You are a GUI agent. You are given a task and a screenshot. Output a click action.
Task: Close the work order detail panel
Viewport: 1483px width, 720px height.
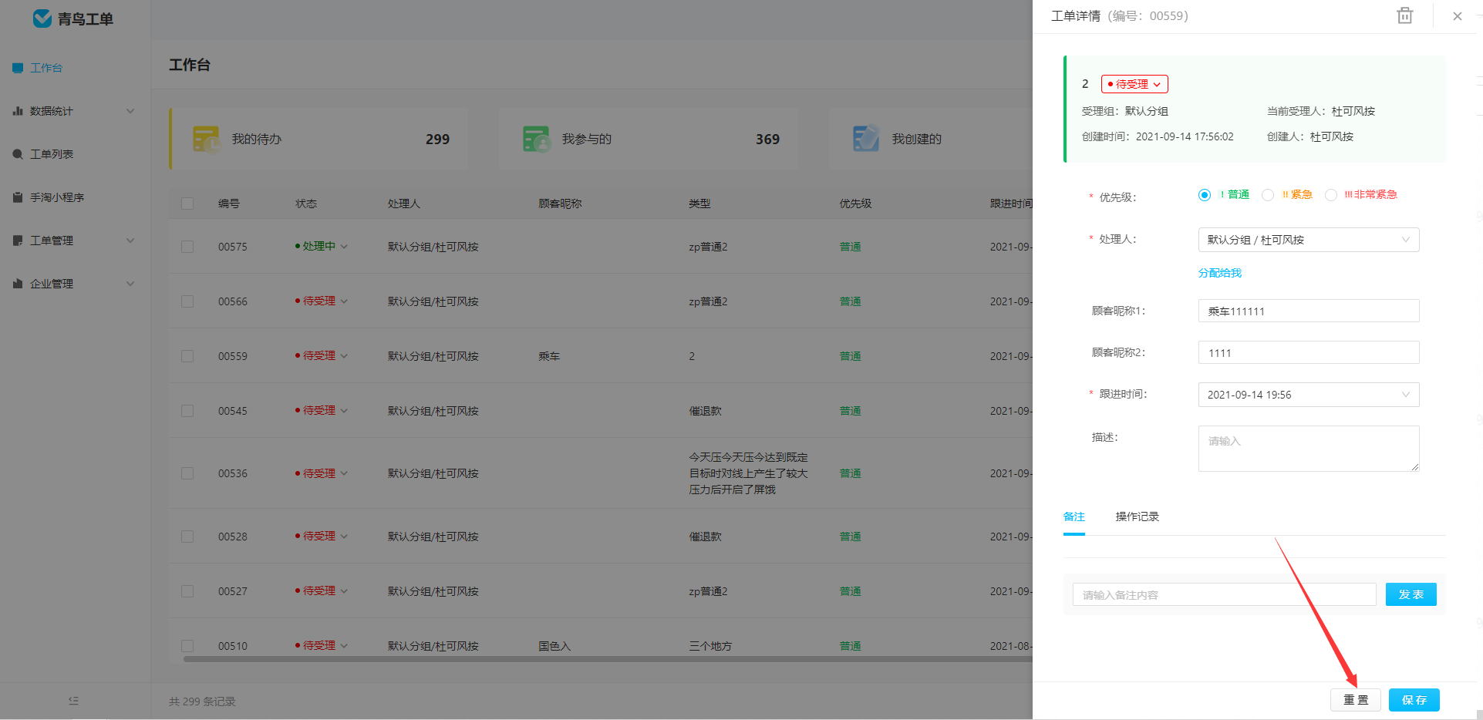(1457, 16)
